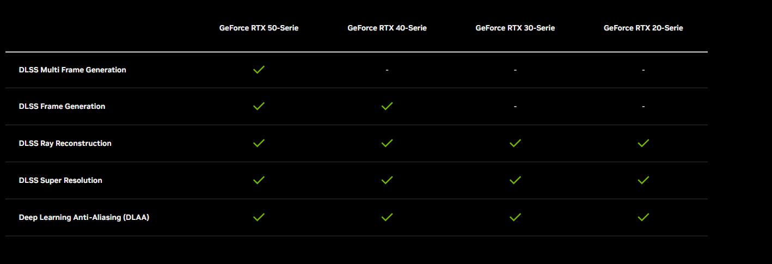Click DLAA checkmark under RTX 20-Serie

644,217
